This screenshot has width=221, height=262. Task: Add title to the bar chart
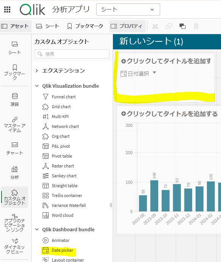(169, 114)
